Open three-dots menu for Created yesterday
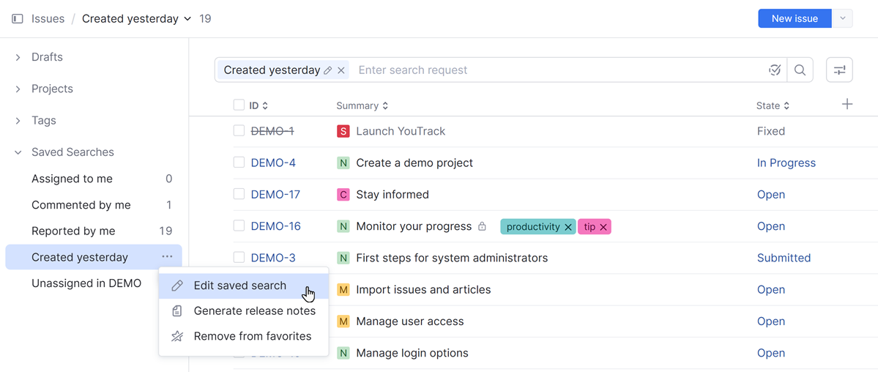 coord(168,257)
